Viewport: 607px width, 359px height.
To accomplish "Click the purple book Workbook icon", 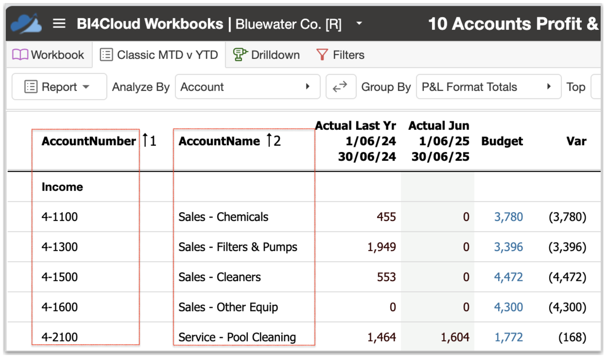I will (x=20, y=55).
